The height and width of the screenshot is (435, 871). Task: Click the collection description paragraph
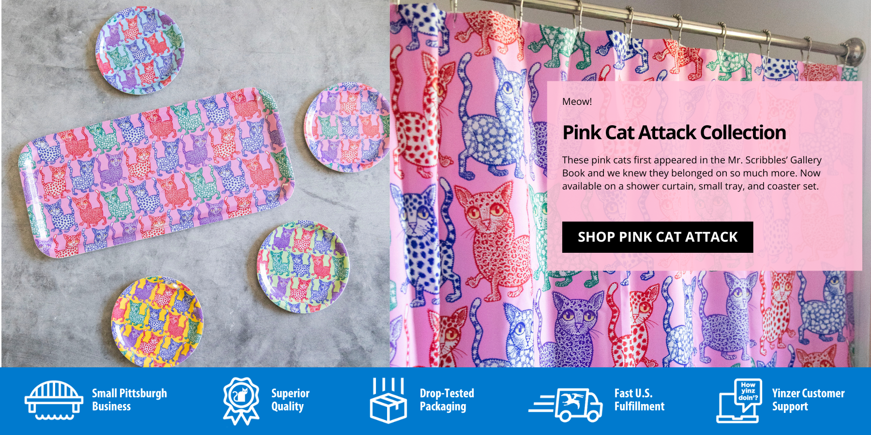tap(691, 173)
